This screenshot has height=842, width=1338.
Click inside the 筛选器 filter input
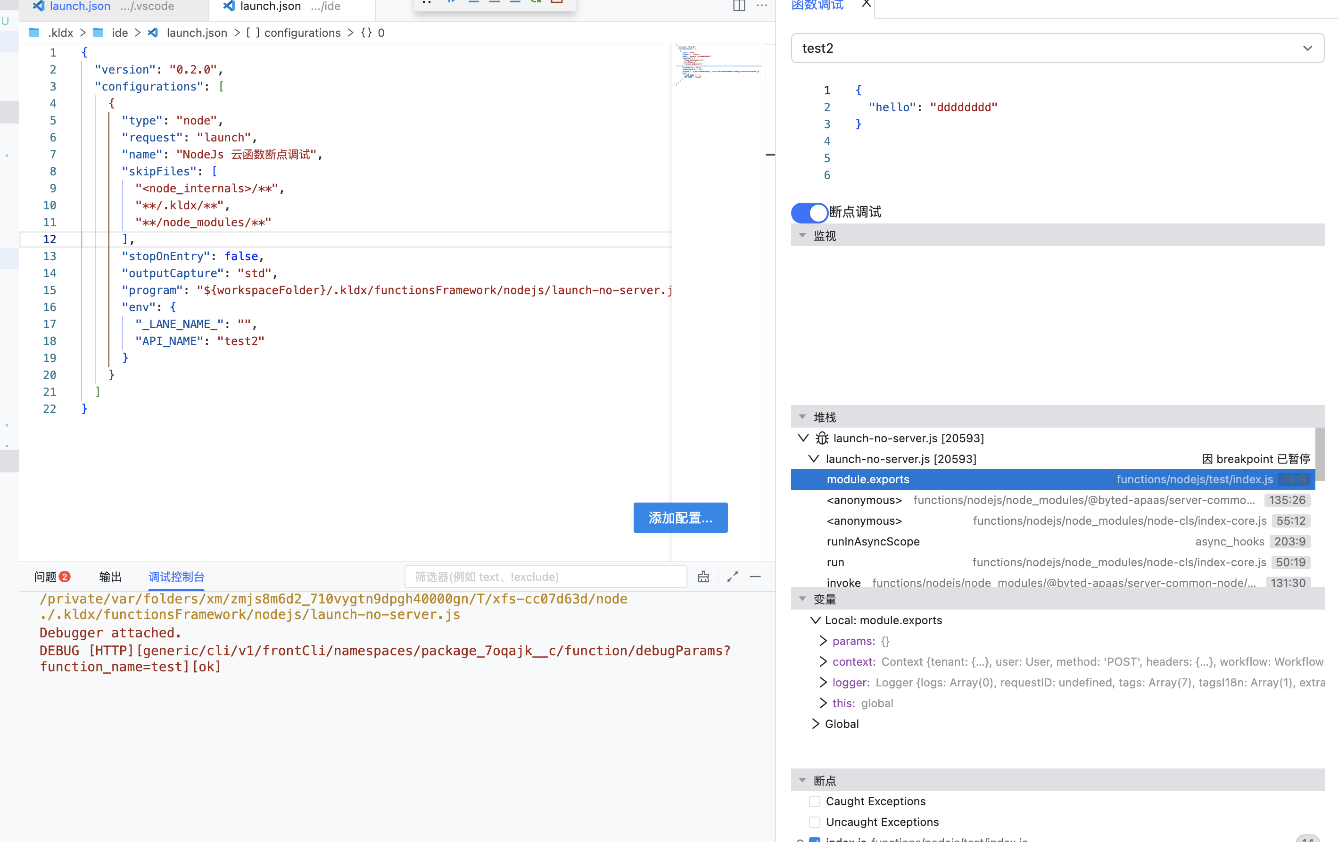[x=545, y=576]
